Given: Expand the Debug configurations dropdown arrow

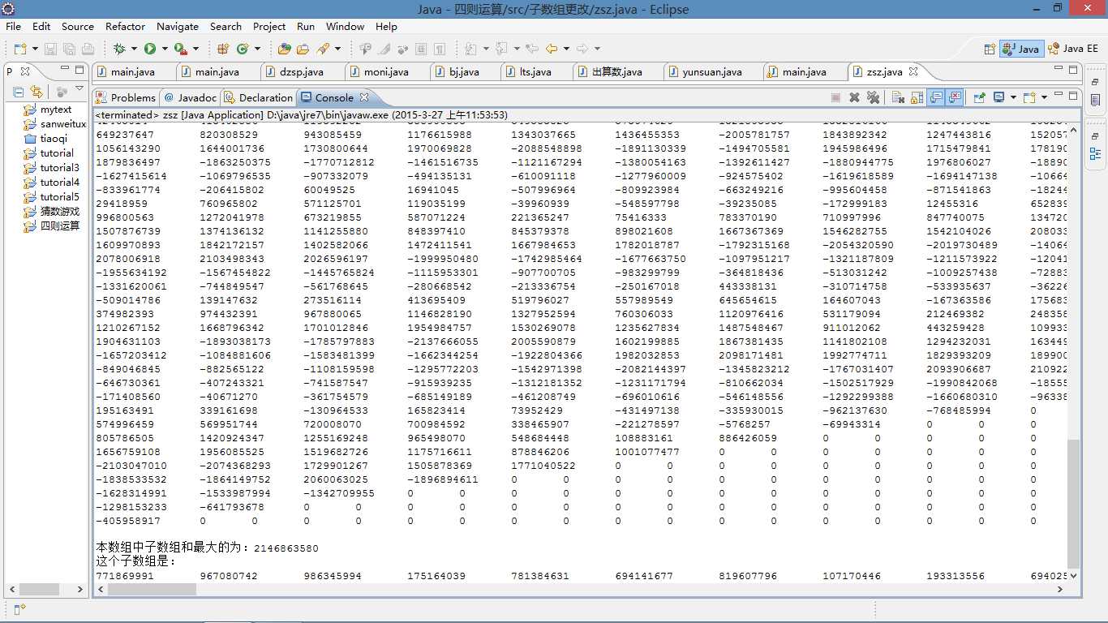Looking at the screenshot, I should click(134, 49).
